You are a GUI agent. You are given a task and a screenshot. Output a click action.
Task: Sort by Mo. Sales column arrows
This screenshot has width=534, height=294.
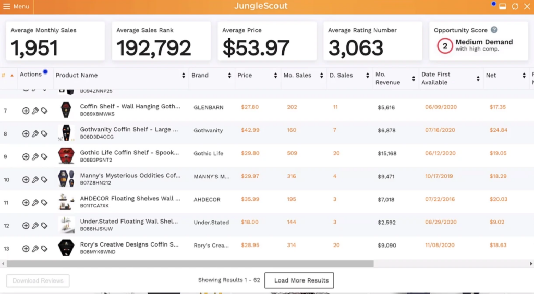pos(321,76)
